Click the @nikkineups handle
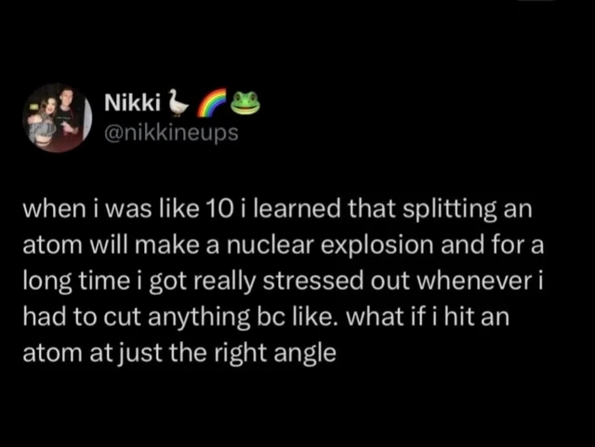 (x=171, y=133)
